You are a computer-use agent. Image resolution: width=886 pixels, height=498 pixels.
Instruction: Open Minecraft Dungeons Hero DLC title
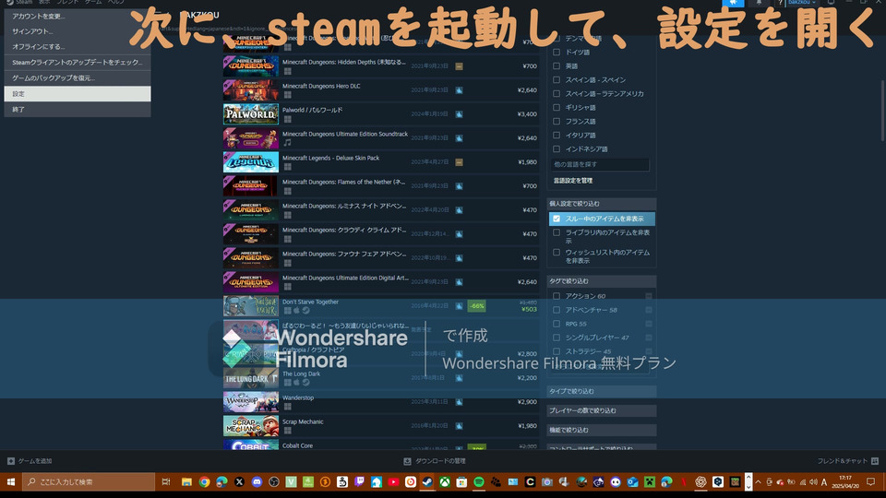(x=321, y=86)
